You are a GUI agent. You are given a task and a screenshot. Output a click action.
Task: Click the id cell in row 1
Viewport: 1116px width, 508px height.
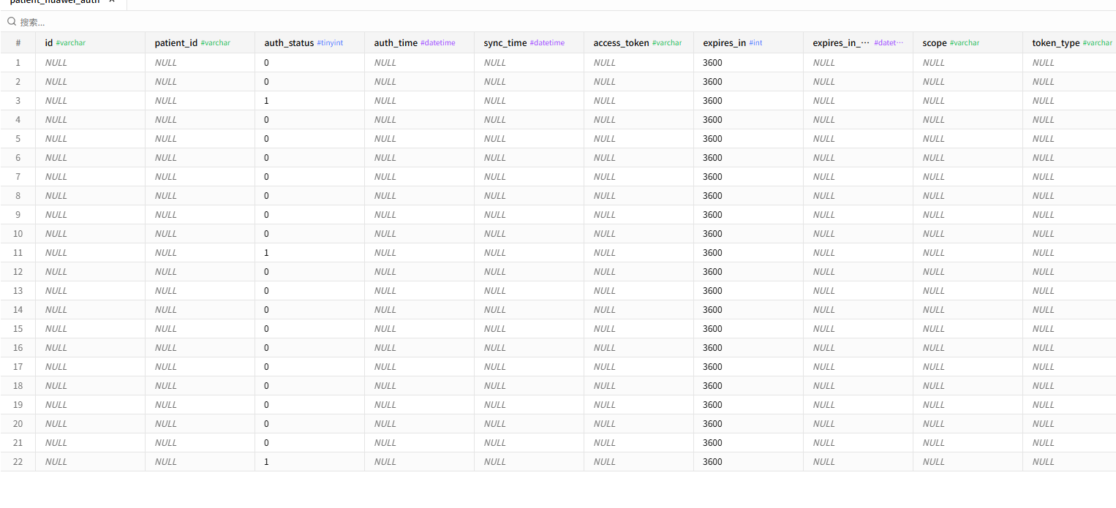click(x=91, y=63)
